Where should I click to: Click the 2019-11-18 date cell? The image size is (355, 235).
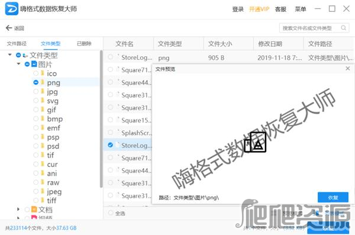click(280, 58)
